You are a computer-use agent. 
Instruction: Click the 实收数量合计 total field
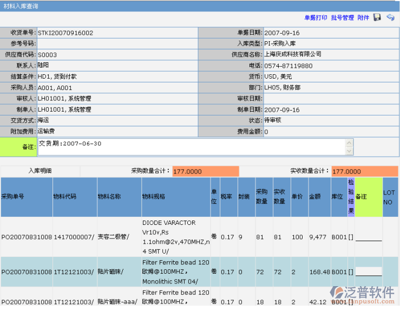coord(364,171)
